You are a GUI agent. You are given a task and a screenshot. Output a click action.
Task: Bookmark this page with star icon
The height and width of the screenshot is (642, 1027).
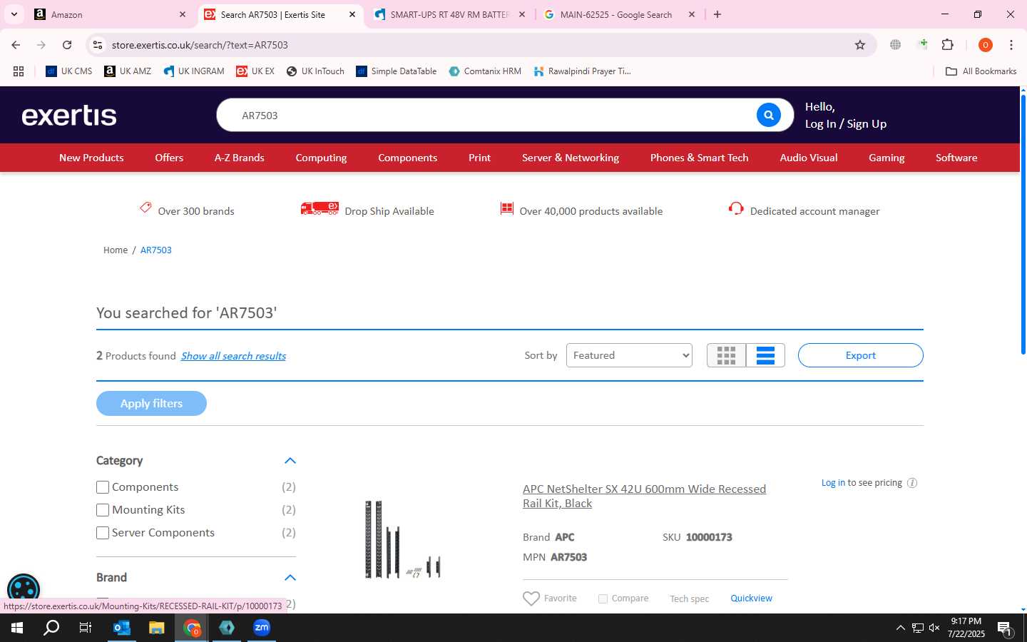pos(860,45)
